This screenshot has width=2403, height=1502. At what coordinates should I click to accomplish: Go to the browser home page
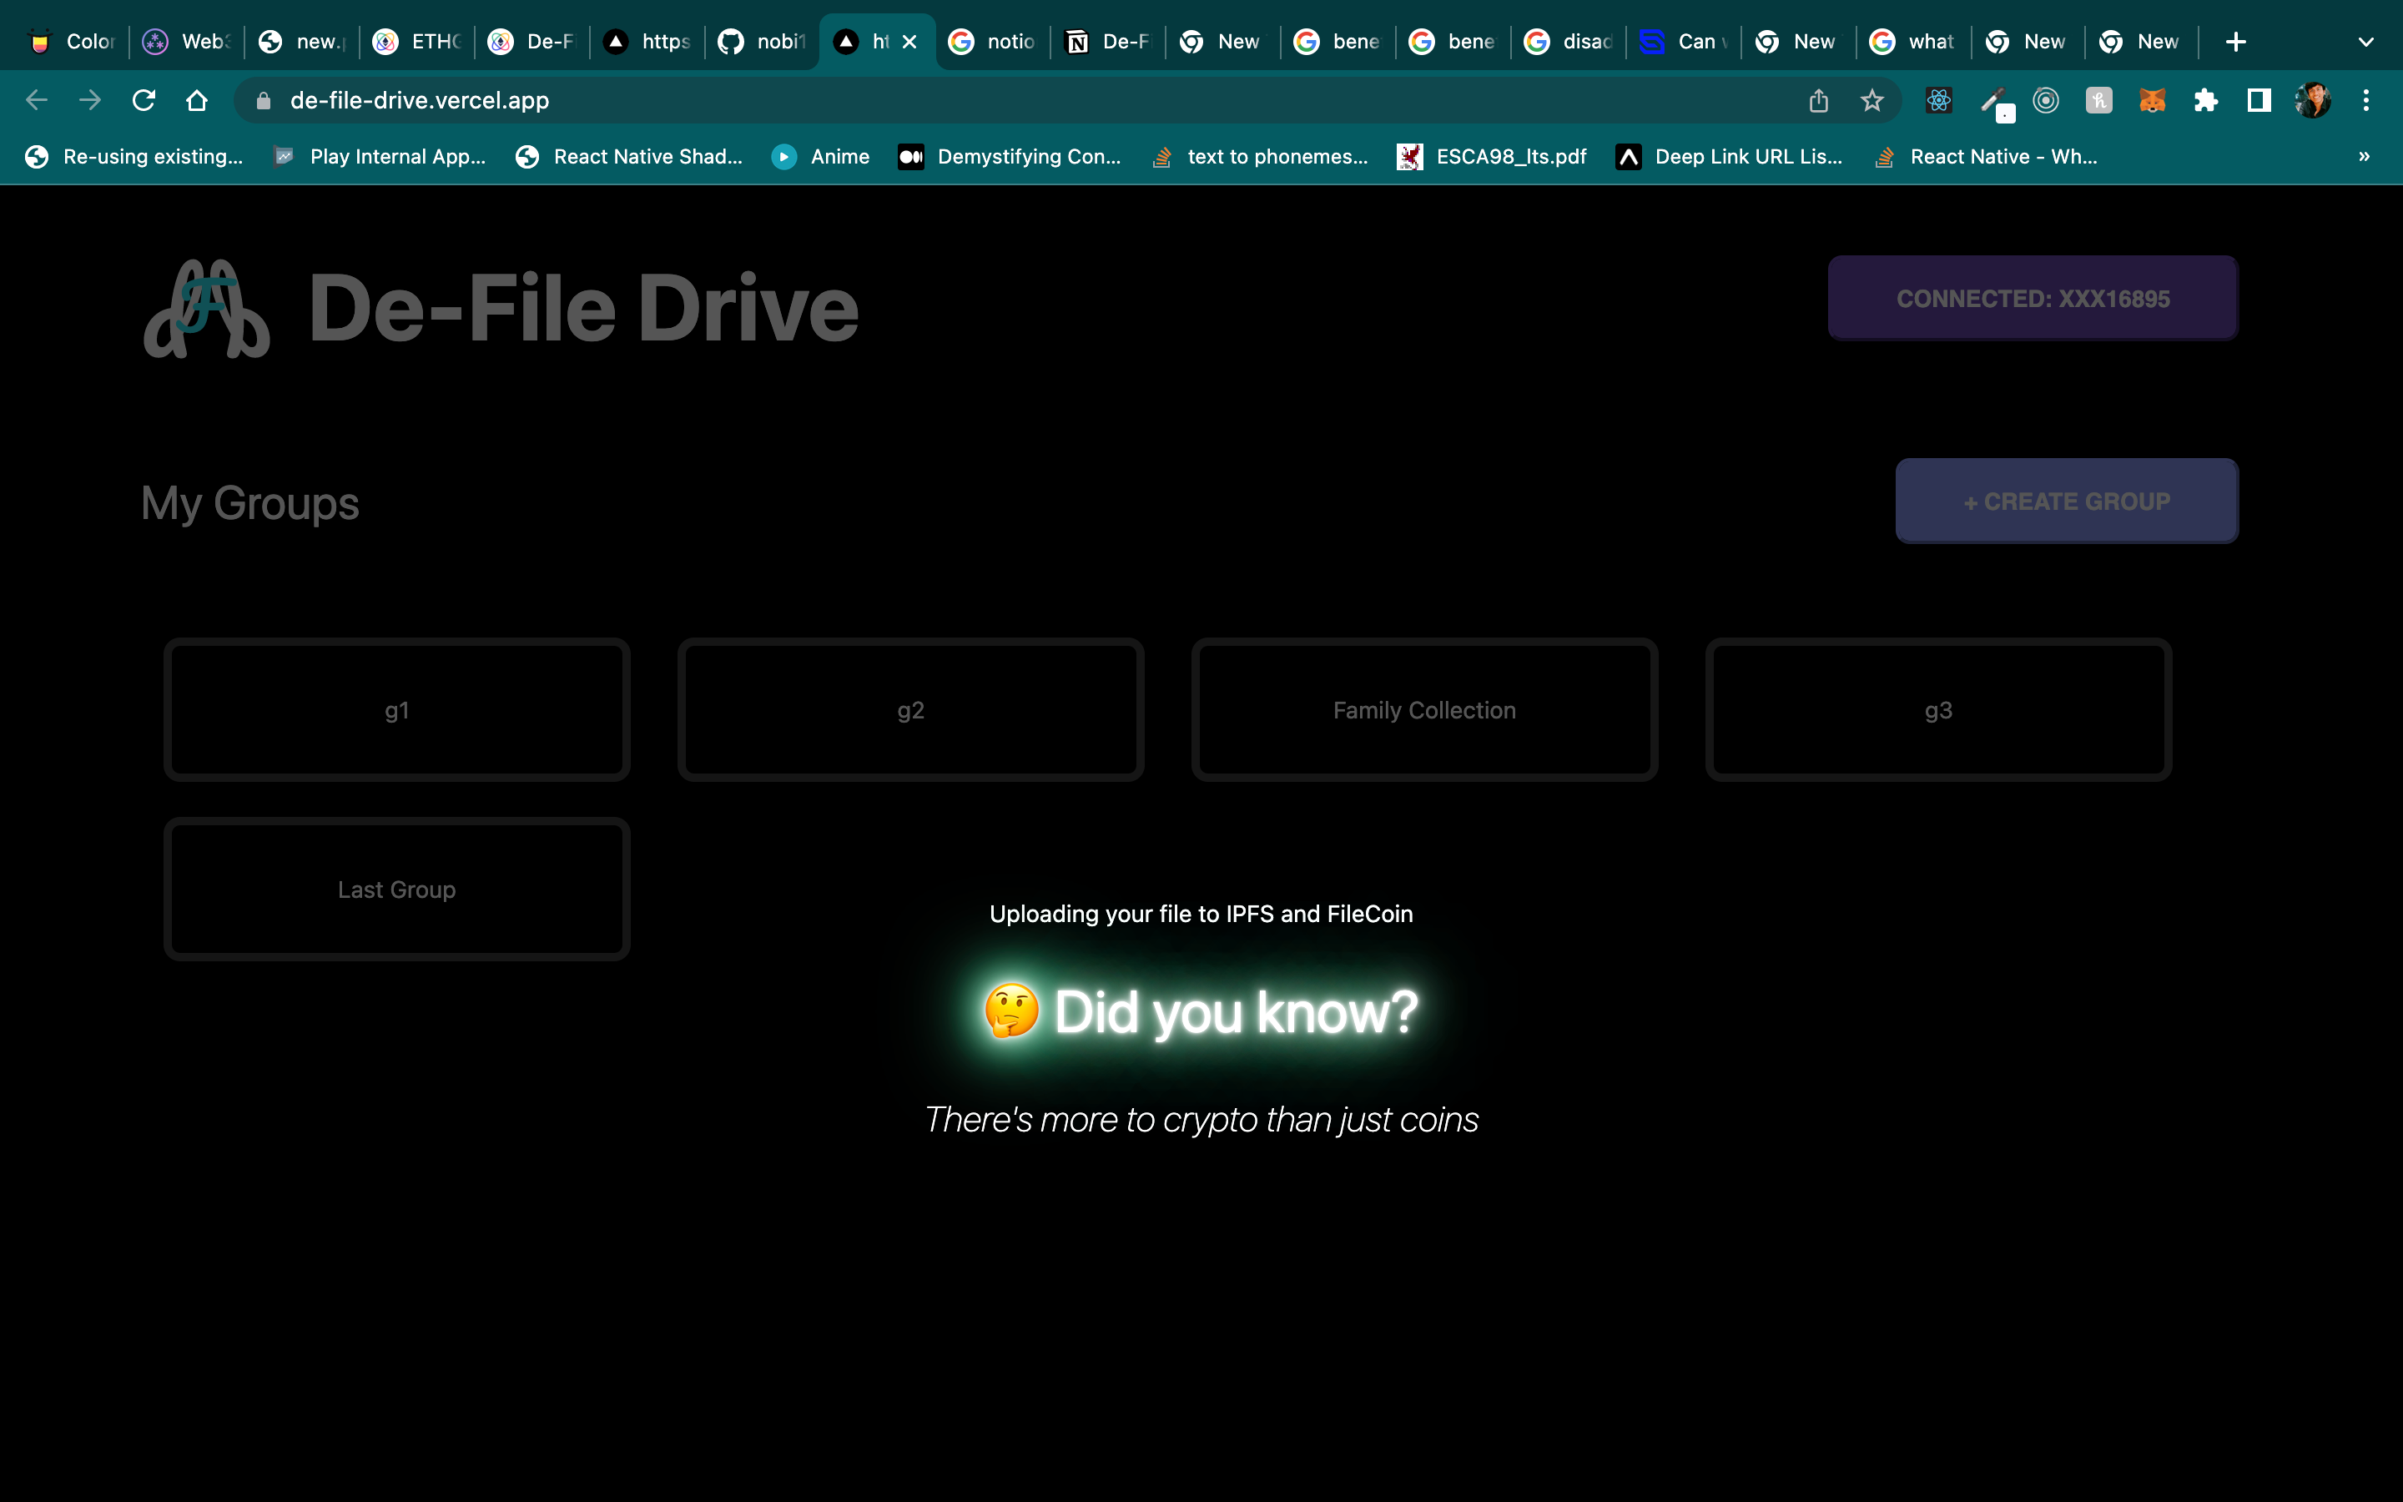[x=197, y=100]
